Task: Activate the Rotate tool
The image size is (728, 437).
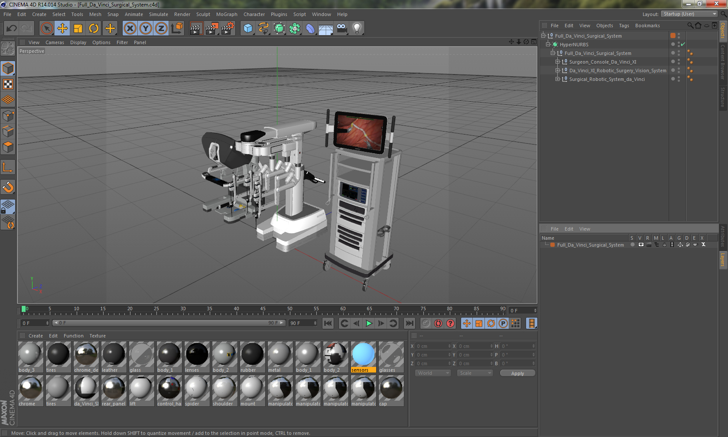Action: click(94, 29)
